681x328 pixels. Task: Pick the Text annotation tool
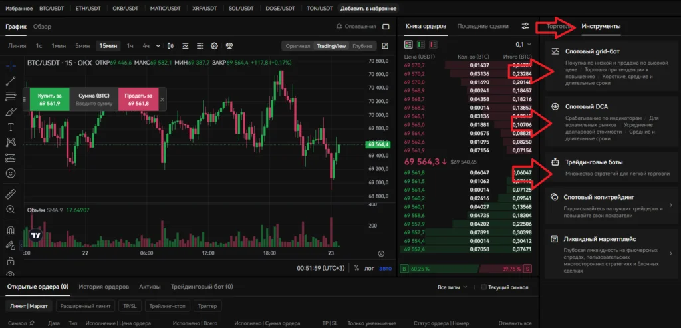(11, 127)
